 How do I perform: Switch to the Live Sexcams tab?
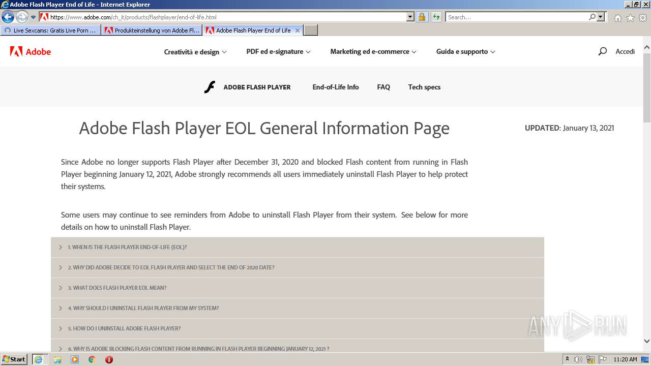pos(50,30)
